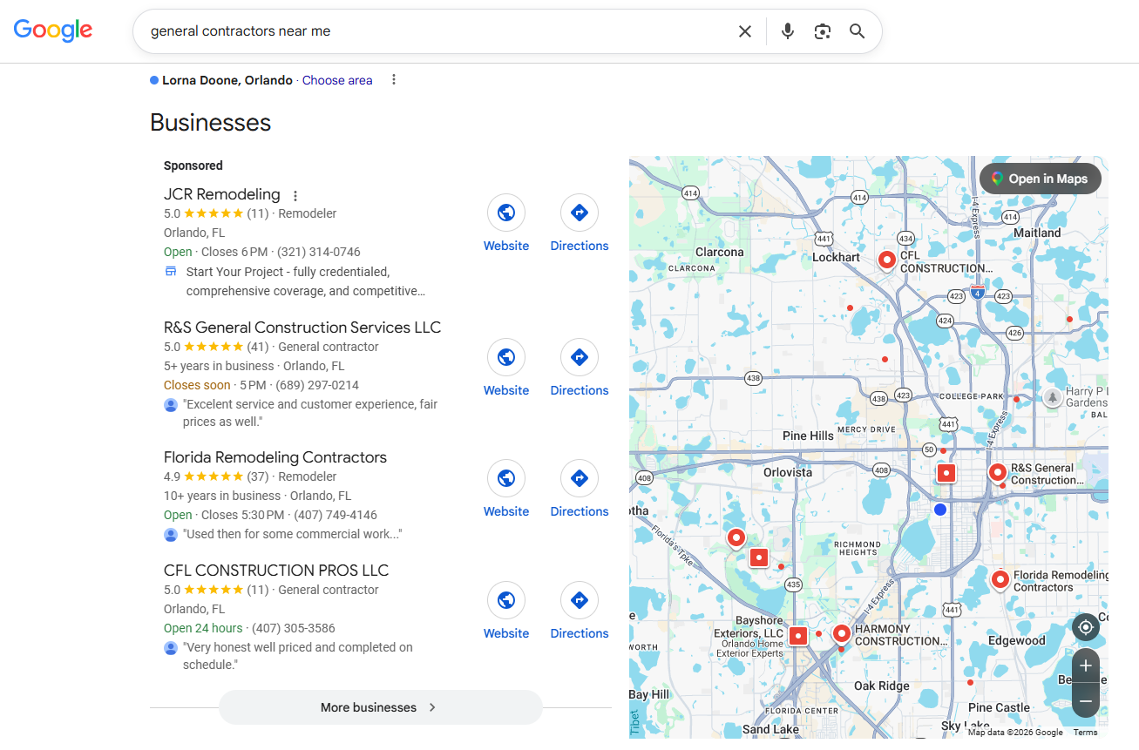Viewport: 1139px width, 750px height.
Task: Click the 5+ years in business text
Action: 219,366
